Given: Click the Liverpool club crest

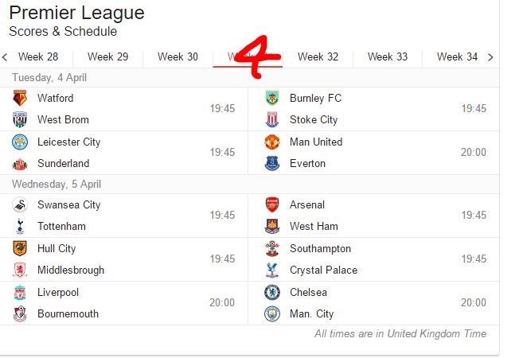Looking at the screenshot, I should [20, 293].
